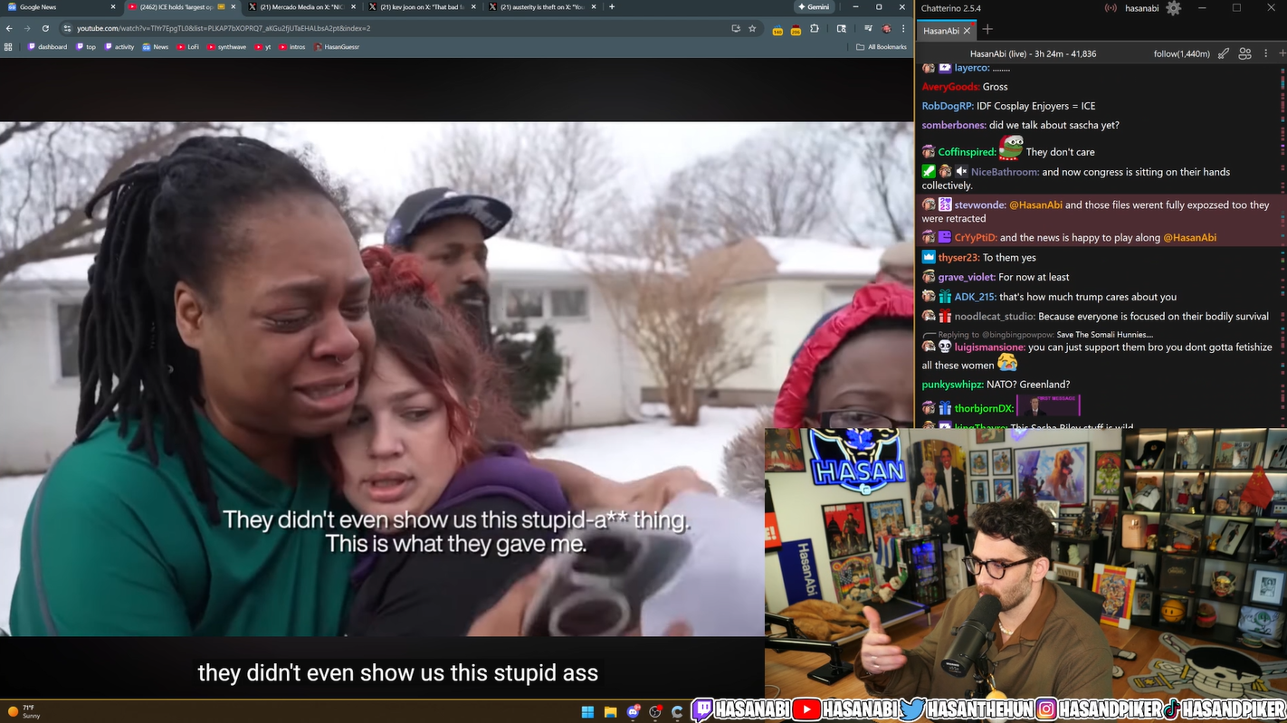Switch to the Google News tab
This screenshot has height=723, width=1287.
point(60,7)
